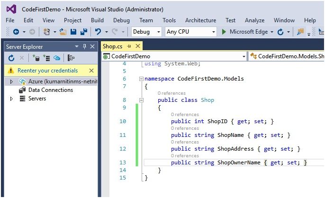Open the Debug menu
The width and height of the screenshot is (325, 198).
pos(121,20)
